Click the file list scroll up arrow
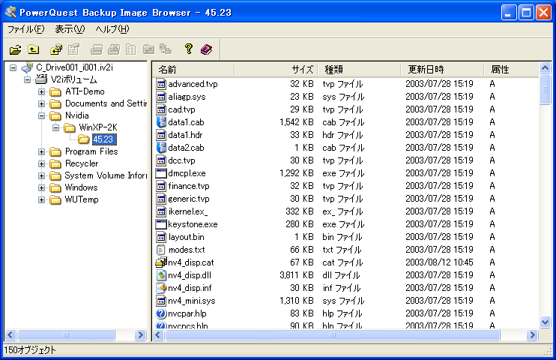The width and height of the screenshot is (556, 360). tap(545, 67)
